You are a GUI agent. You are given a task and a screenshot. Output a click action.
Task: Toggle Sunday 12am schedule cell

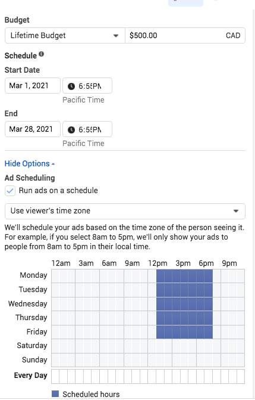pyautogui.click(x=55, y=360)
